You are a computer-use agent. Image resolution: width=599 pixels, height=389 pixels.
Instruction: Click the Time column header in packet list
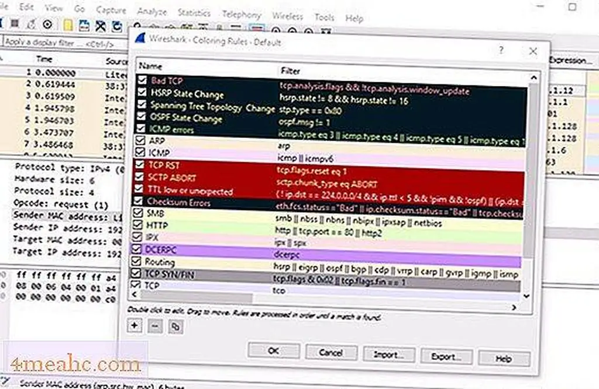coord(44,59)
